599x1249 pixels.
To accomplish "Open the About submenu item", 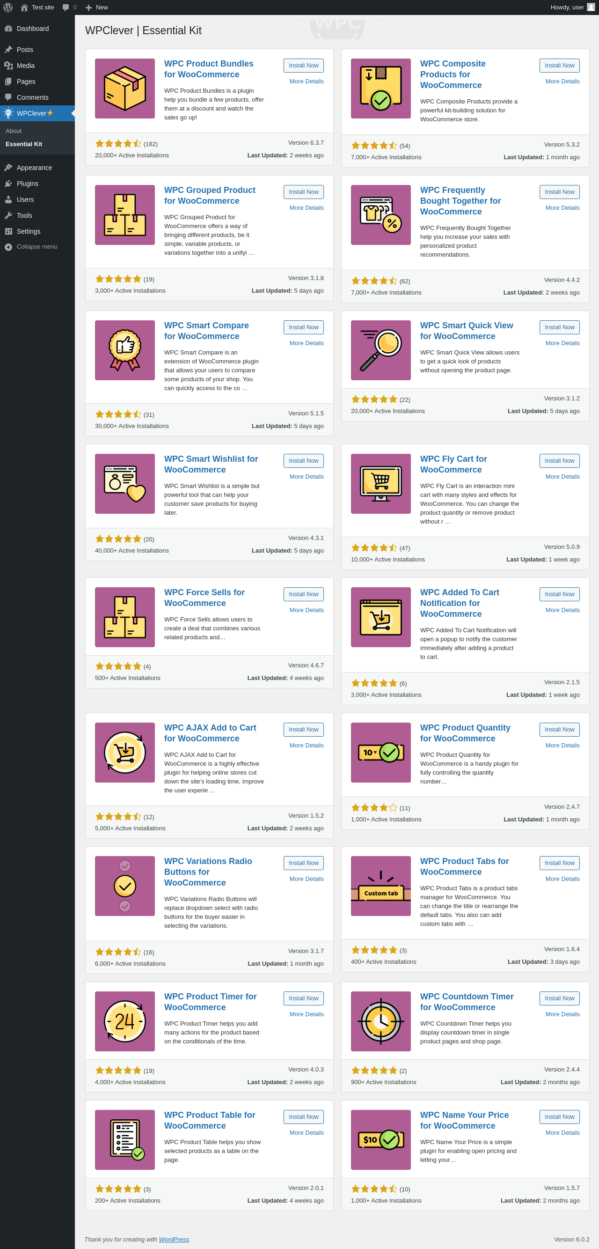I will [14, 131].
